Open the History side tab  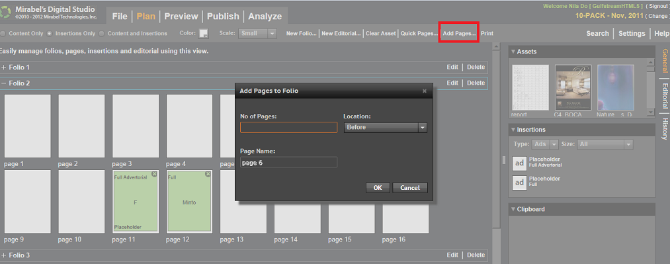[665, 128]
